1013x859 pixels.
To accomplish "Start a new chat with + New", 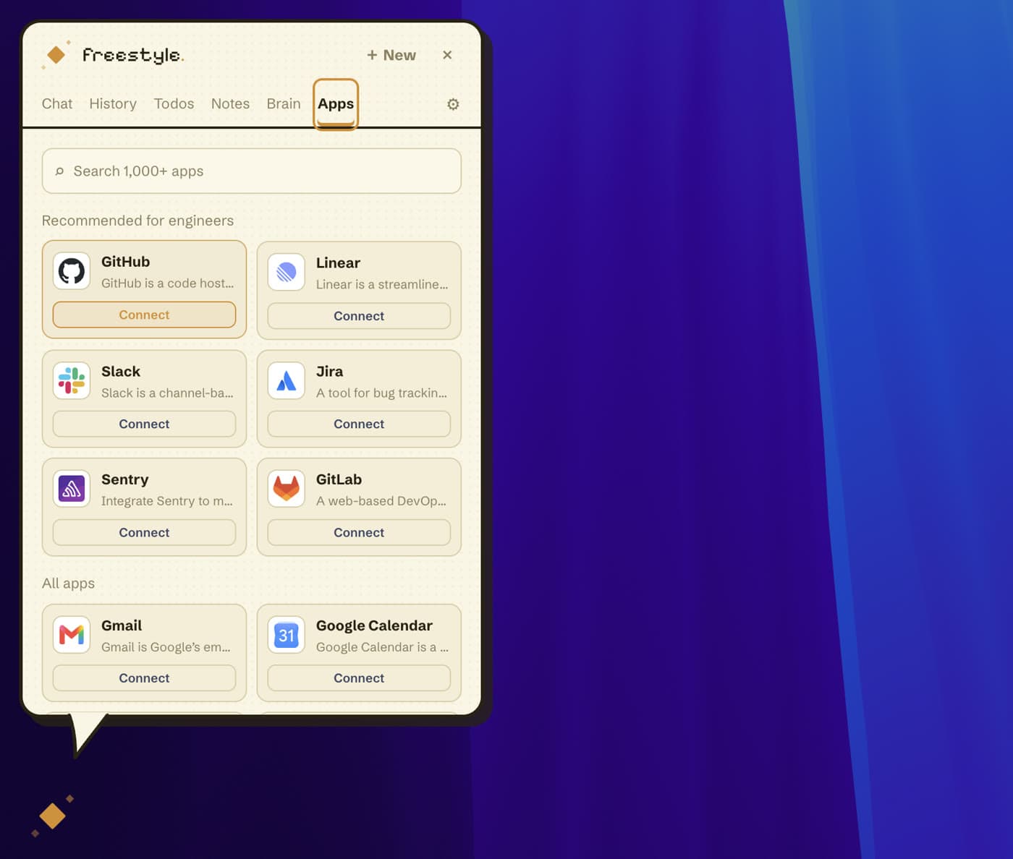I will pos(391,56).
